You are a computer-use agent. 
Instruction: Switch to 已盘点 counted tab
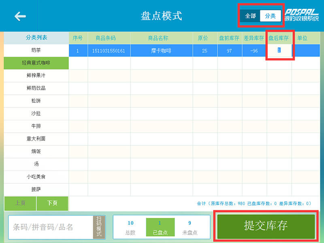pos(160,227)
